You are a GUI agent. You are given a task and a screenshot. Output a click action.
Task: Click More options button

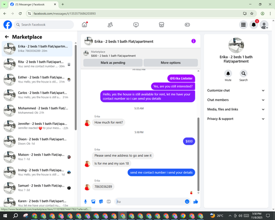click(x=170, y=63)
